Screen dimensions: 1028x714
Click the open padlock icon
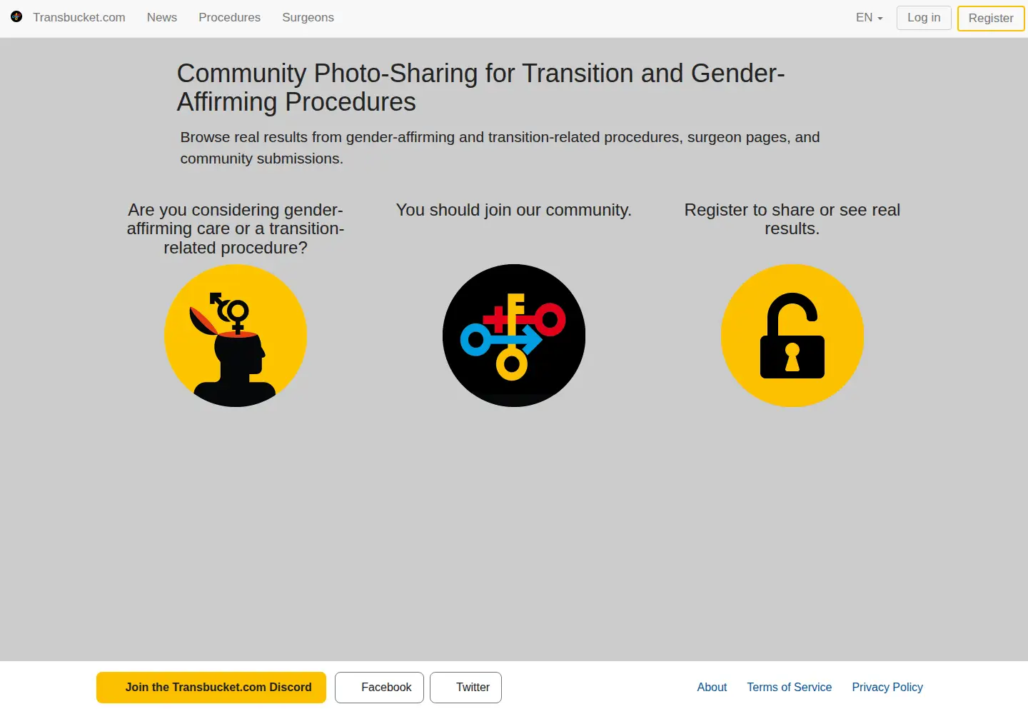click(792, 336)
